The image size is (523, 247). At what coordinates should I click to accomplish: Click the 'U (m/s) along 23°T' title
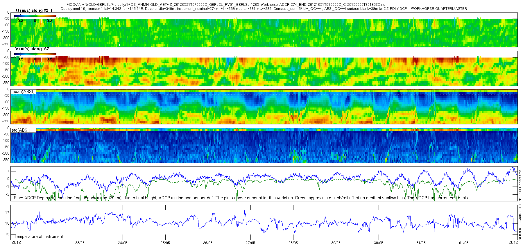[34, 10]
